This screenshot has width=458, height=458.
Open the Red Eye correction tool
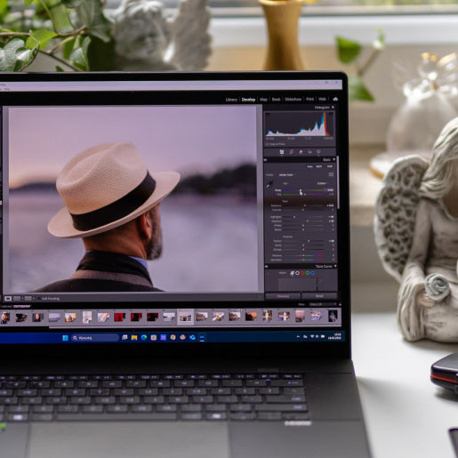(x=309, y=152)
